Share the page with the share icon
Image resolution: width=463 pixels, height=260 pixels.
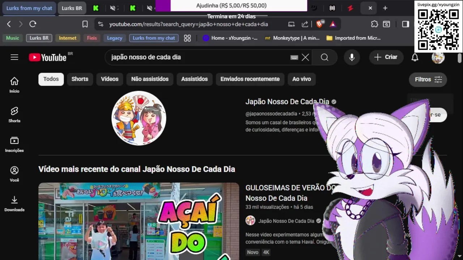click(305, 24)
